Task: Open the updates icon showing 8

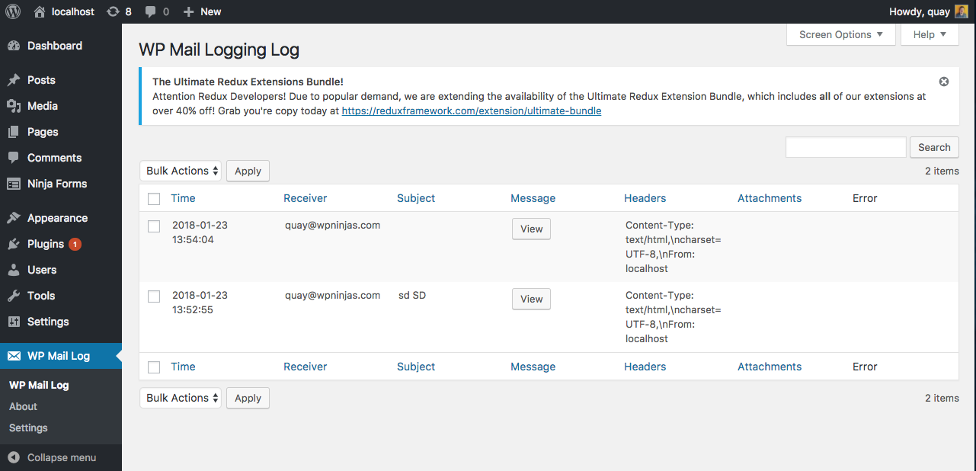Action: pyautogui.click(x=113, y=11)
